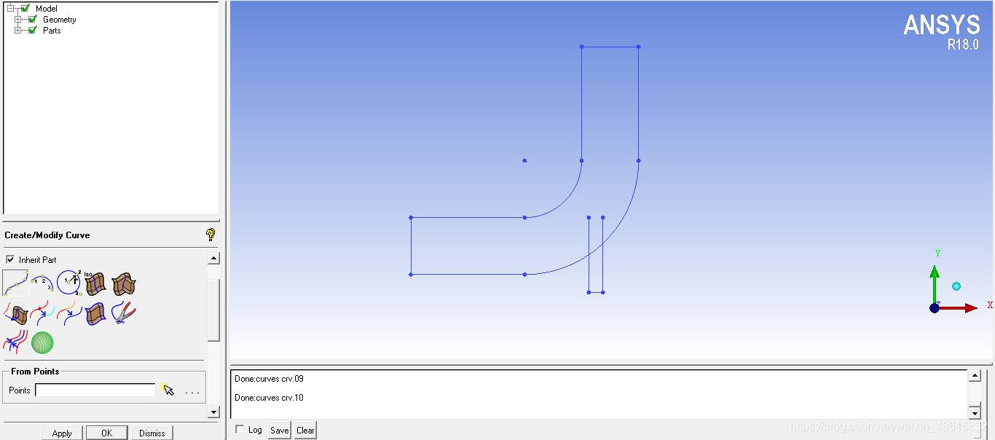Click the Parts tree item label
The width and height of the screenshot is (995, 440).
coord(52,31)
